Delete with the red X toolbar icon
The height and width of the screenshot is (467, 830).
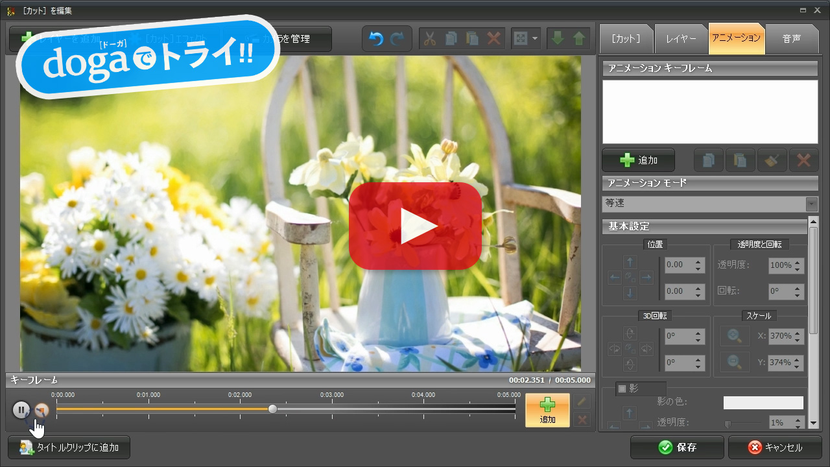[493, 38]
